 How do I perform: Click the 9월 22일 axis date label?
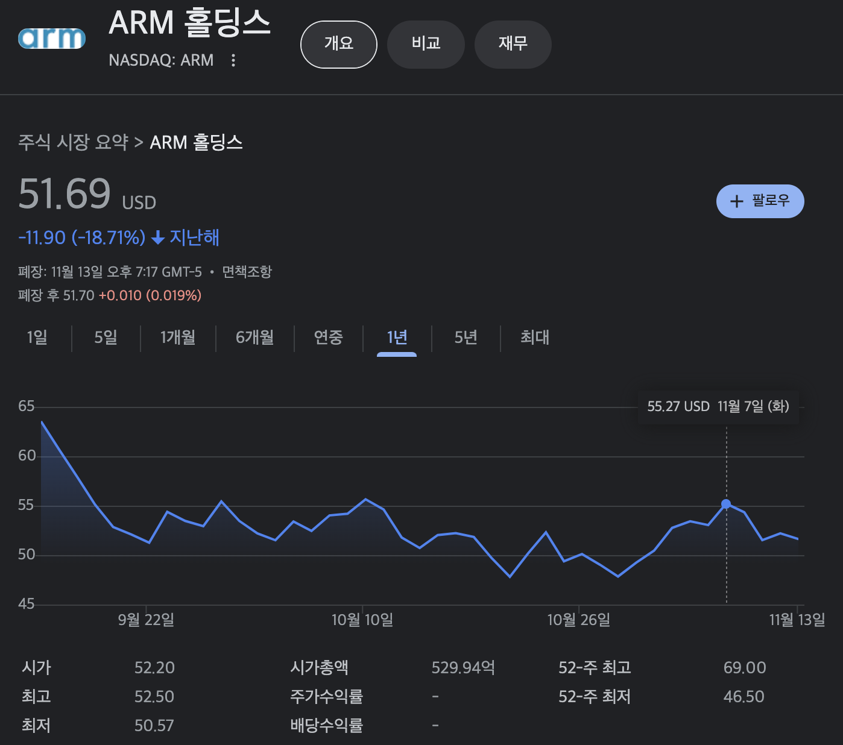click(146, 620)
